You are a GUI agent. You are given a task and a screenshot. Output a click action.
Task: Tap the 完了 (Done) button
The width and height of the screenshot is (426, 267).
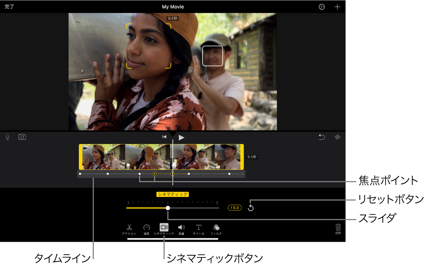tap(9, 6)
